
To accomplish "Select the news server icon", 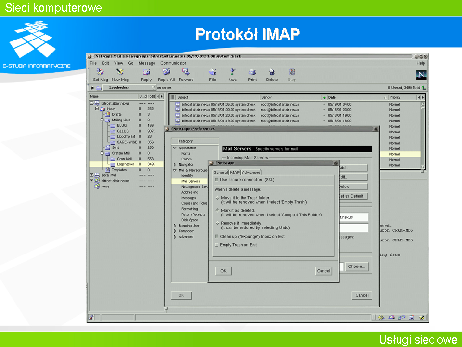I will pyautogui.click(x=97, y=187).
